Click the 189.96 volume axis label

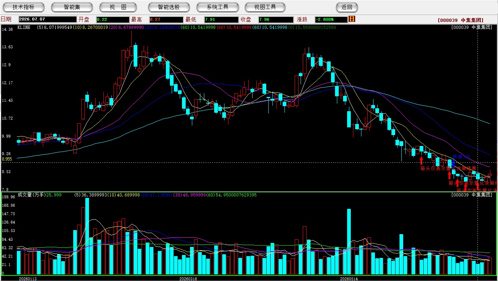[x=8, y=197]
